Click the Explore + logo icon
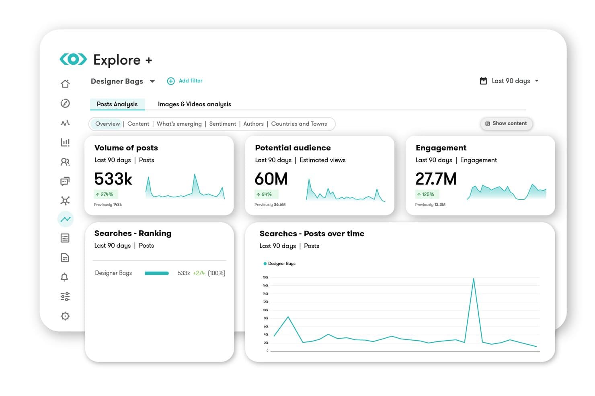The image size is (595, 396). 73,59
